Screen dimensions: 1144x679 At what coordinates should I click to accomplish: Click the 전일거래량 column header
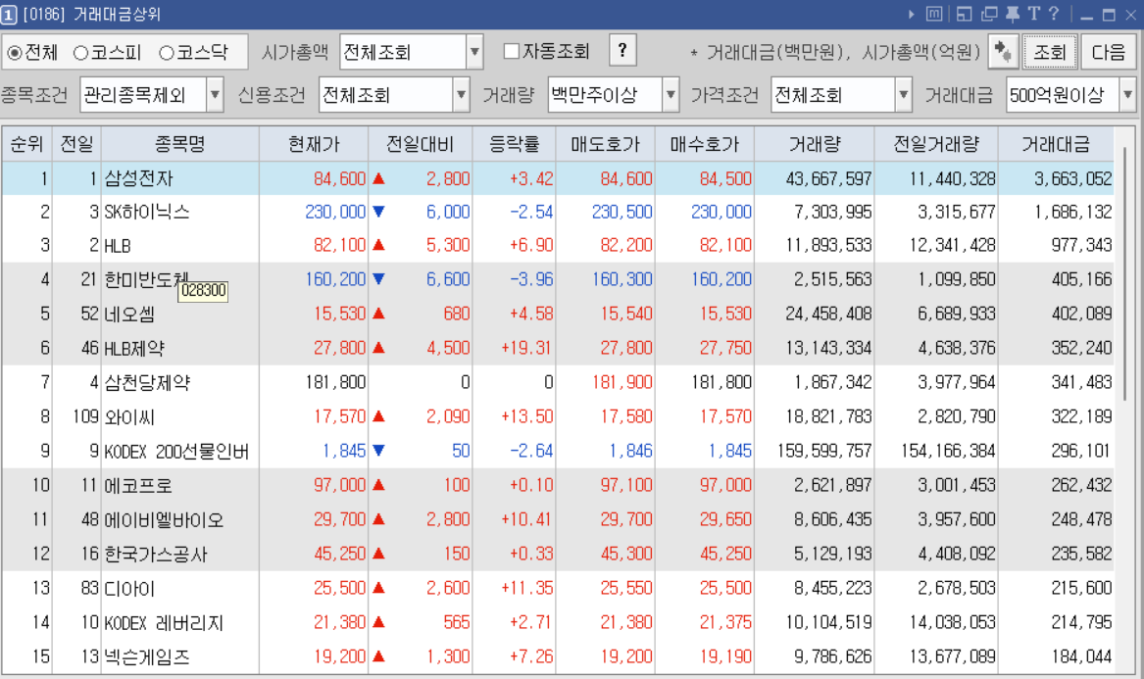[x=936, y=144]
